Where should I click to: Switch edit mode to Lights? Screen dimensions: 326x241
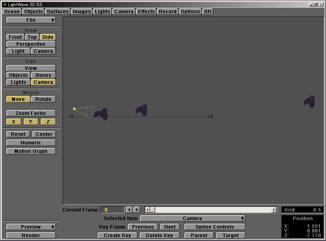18,82
